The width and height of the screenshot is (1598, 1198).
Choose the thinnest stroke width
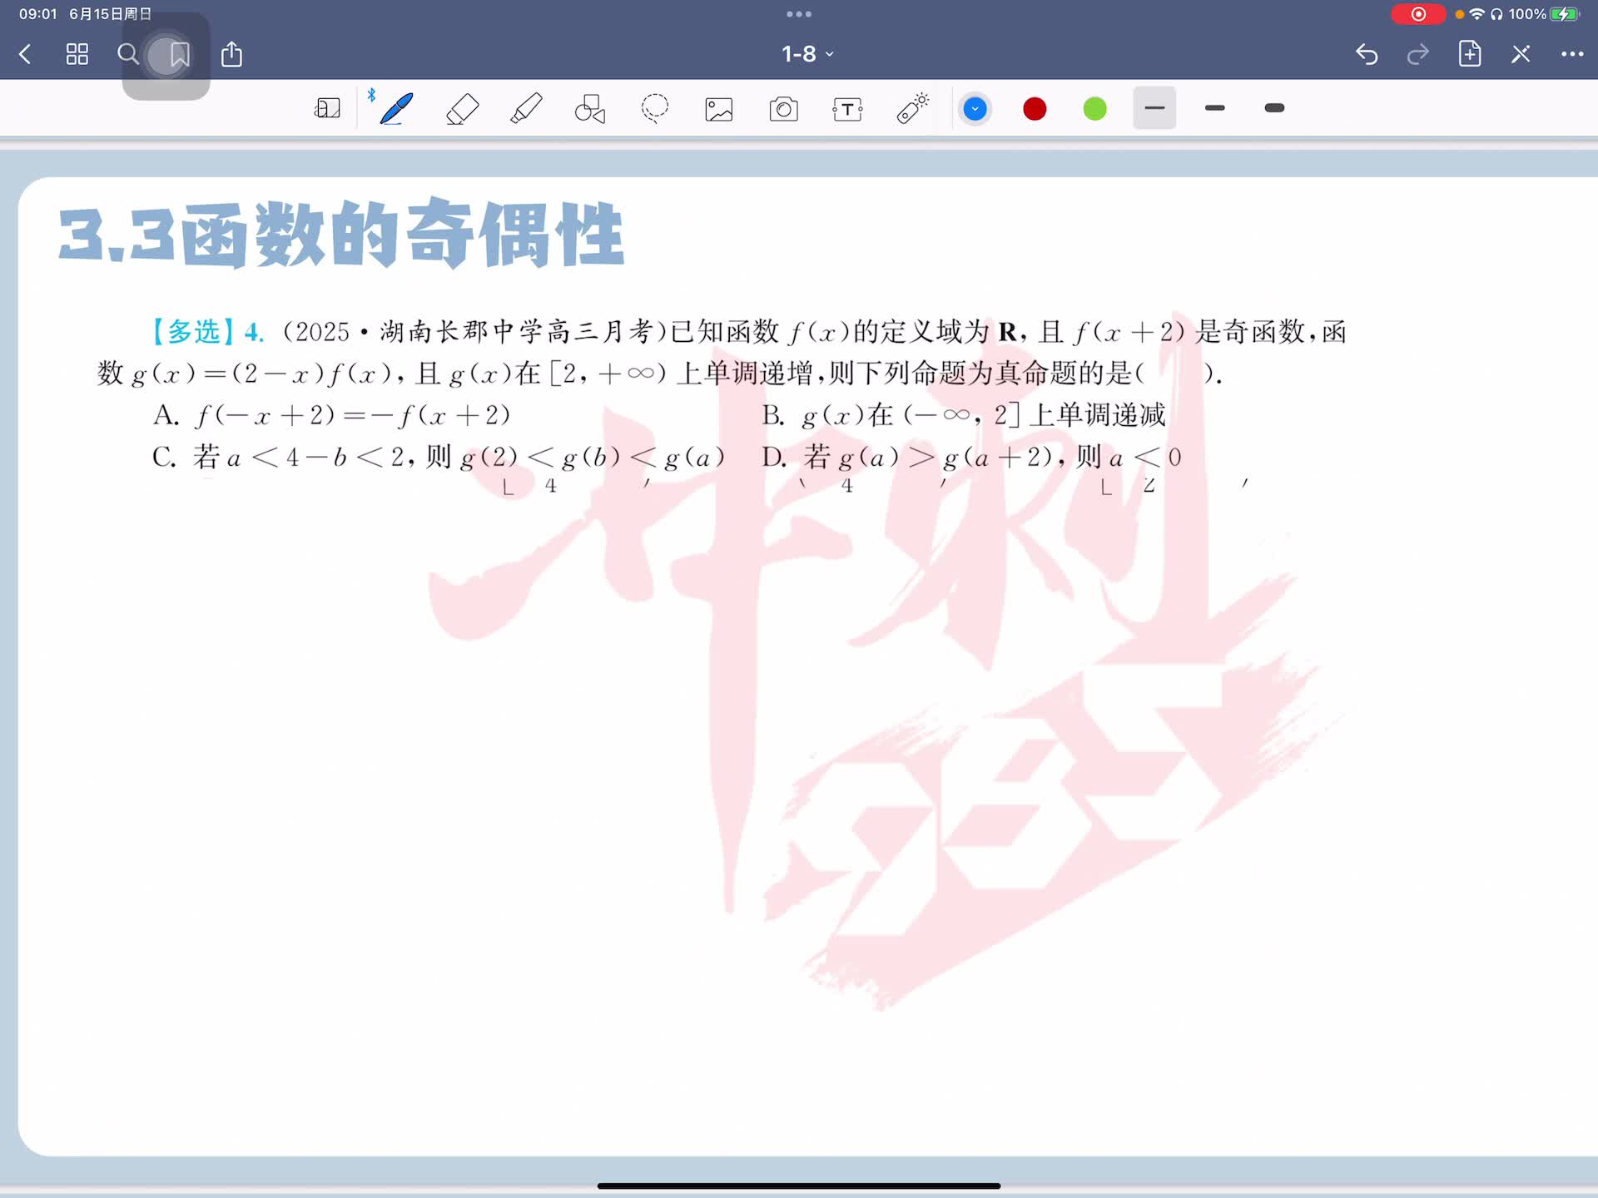tap(1154, 108)
